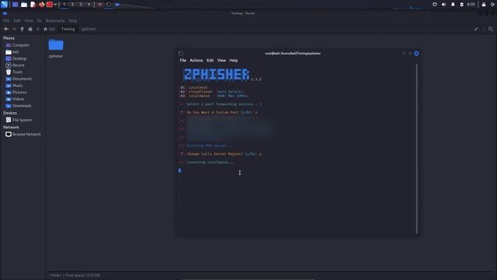
Task: Open the Thunar Edit menu
Action: tap(17, 21)
